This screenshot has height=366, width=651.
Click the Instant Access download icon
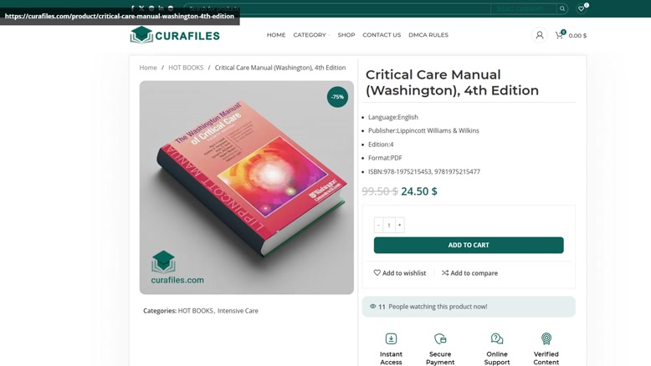pos(391,338)
